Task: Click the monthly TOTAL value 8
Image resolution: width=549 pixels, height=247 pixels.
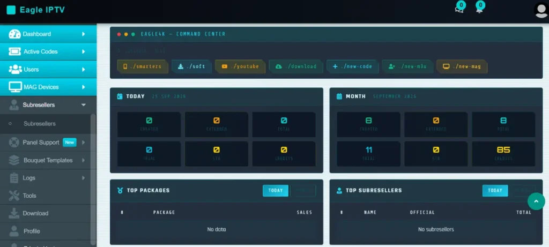Action: point(503,121)
